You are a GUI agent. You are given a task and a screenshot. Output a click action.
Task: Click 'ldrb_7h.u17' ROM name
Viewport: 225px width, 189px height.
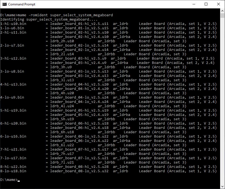point(62,154)
